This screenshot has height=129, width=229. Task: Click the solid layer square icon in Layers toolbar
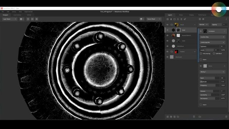[175, 19]
